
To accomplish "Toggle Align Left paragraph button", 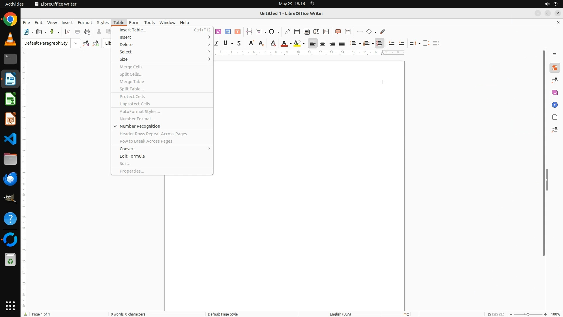I will tap(313, 43).
